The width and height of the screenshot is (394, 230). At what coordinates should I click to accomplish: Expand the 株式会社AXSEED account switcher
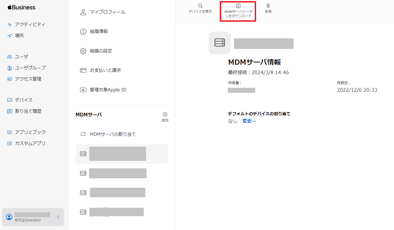(x=33, y=217)
